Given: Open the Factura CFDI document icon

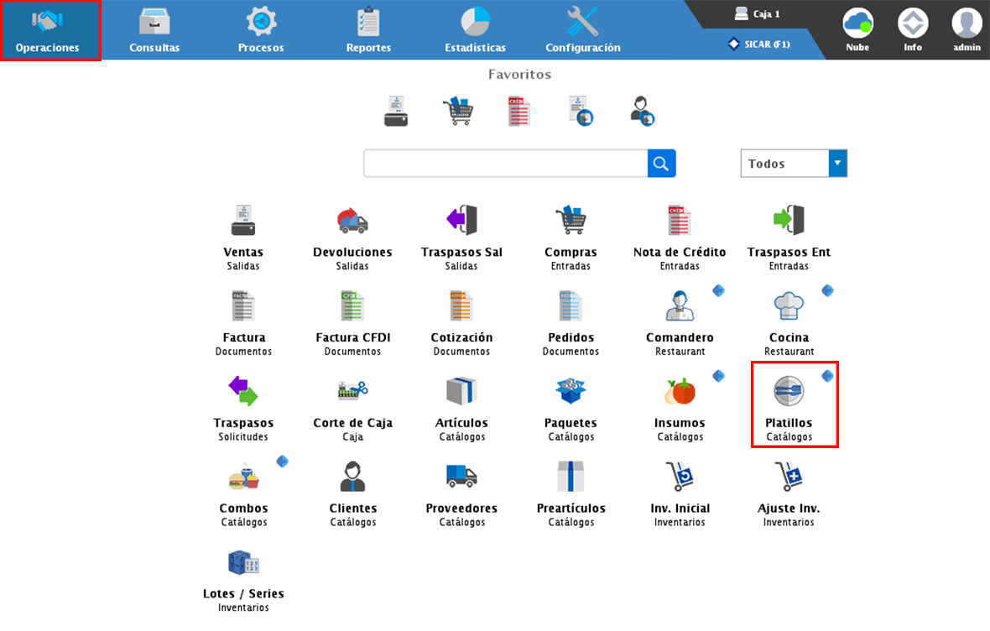Looking at the screenshot, I should pyautogui.click(x=352, y=306).
